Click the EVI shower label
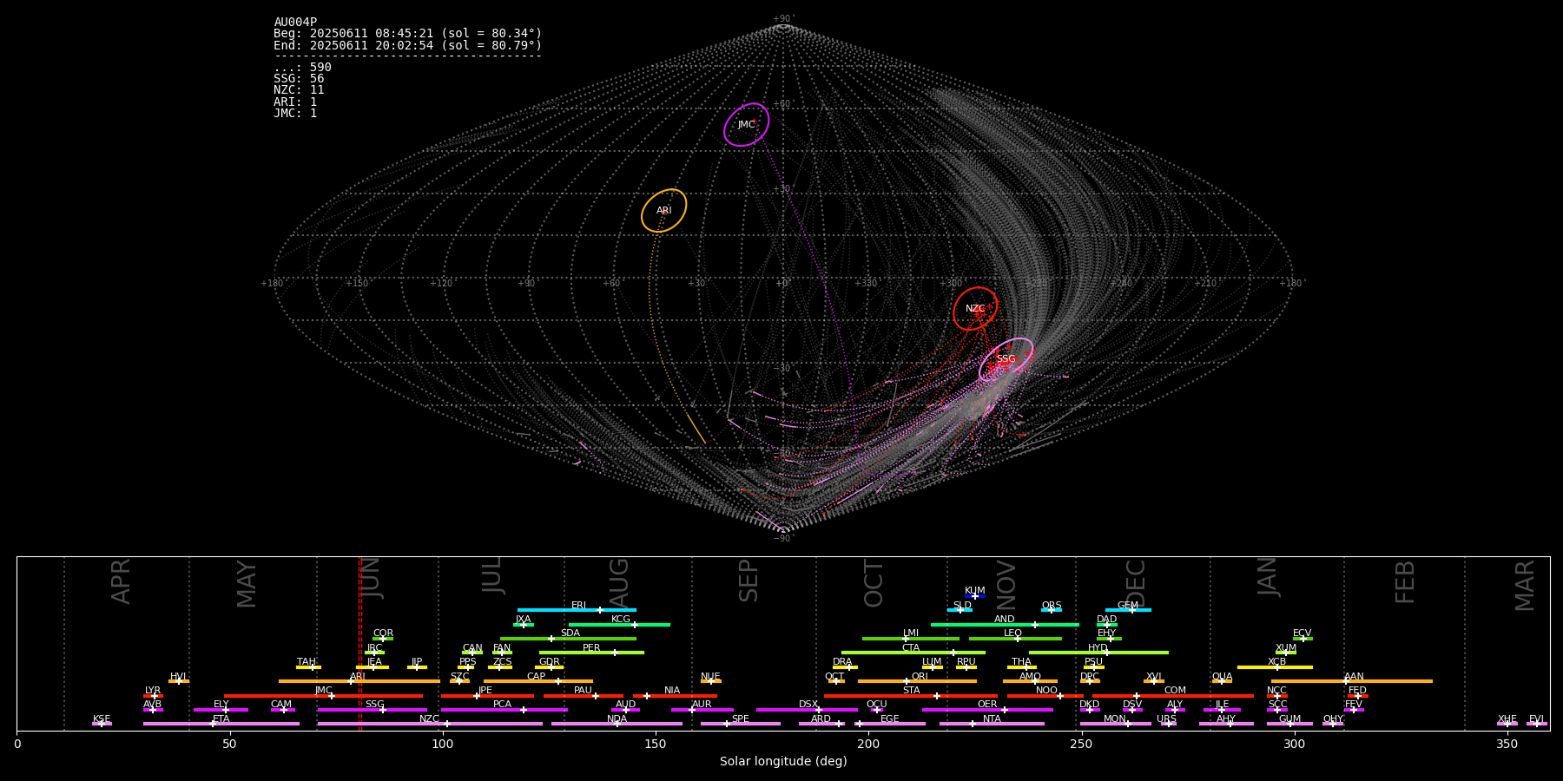Image resolution: width=1563 pixels, height=781 pixels. click(1536, 719)
